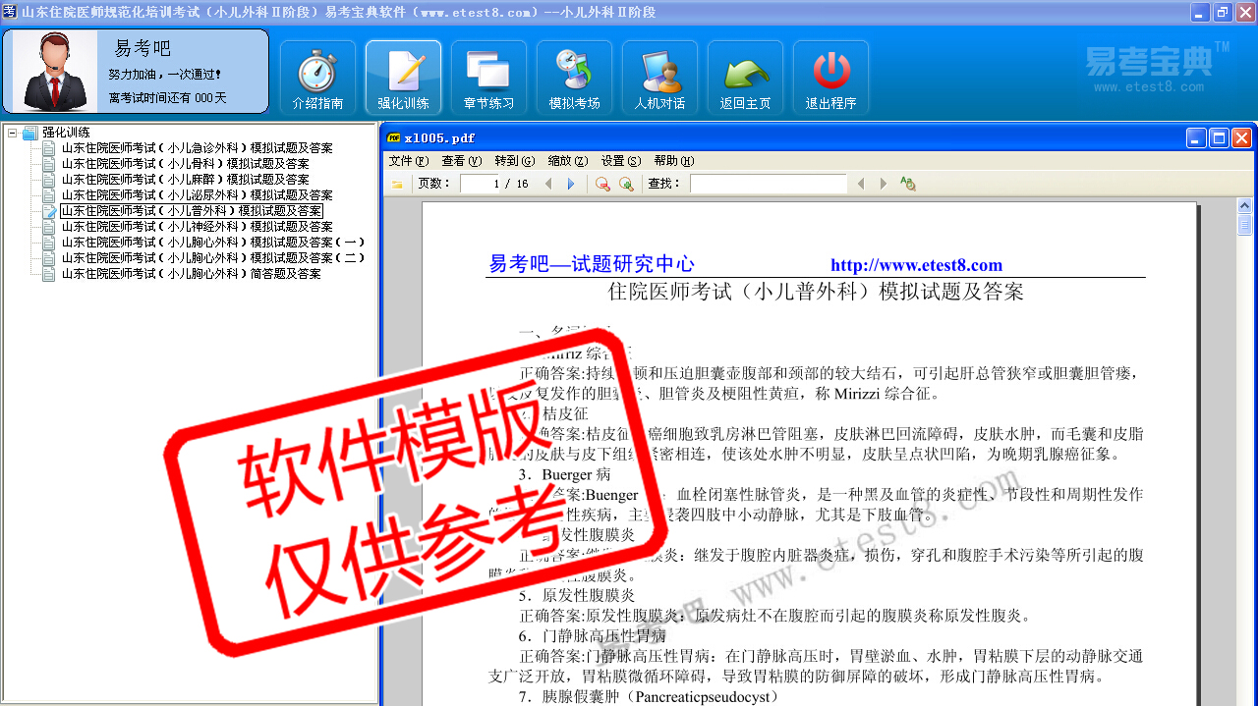Click the x1005.pdf window title icon
The image size is (1258, 706).
(394, 138)
